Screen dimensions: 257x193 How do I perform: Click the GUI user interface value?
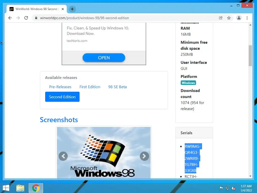click(x=184, y=69)
